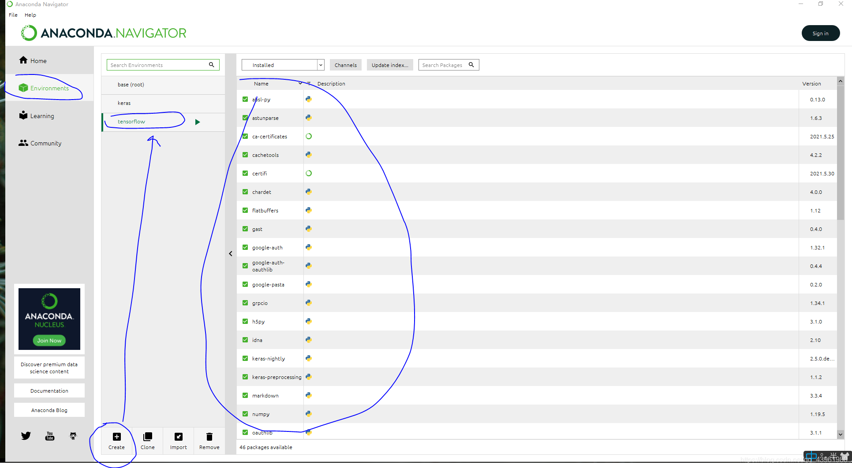The height and width of the screenshot is (468, 852).
Task: Click the Python icon for keras-nightly
Action: pos(309,358)
